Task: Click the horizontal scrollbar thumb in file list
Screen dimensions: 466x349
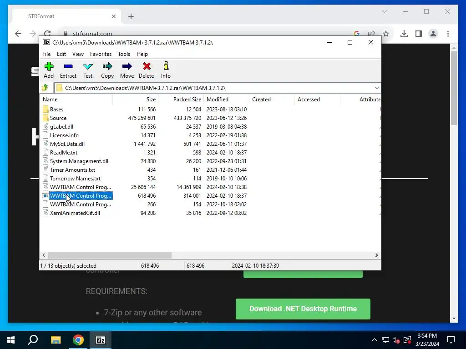Action: tap(109, 255)
